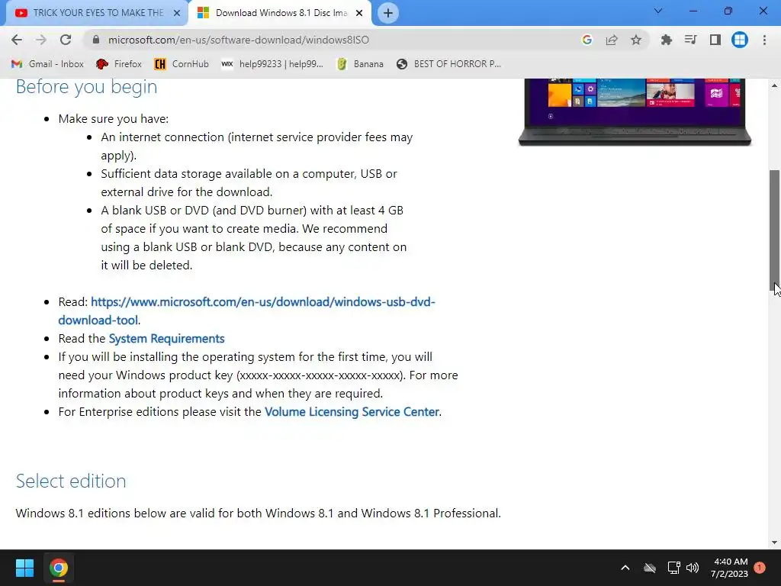Image resolution: width=781 pixels, height=586 pixels.
Task: Open the BEST OF HORROR bookmark
Action: click(448, 64)
